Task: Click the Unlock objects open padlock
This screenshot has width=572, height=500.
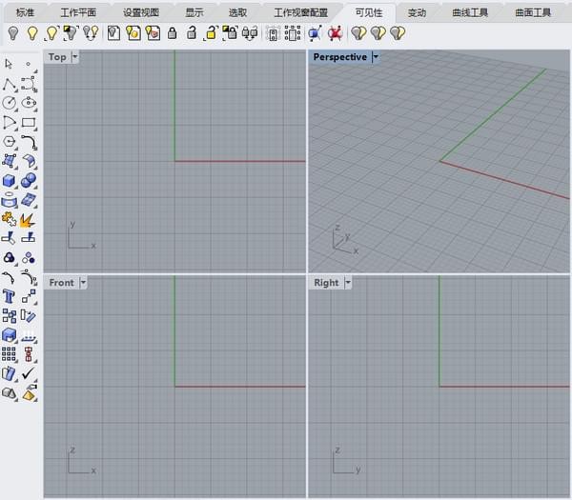Action: (x=191, y=33)
